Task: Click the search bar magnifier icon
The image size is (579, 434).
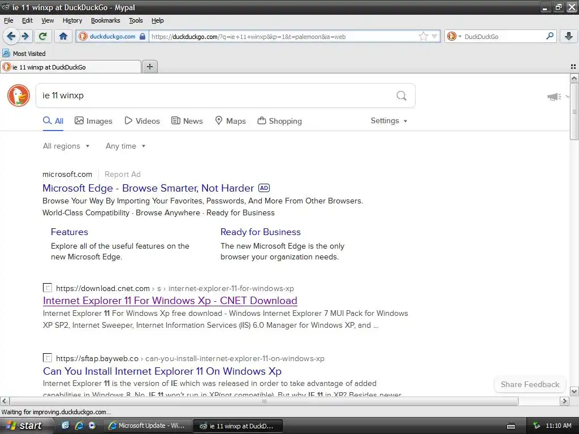Action: point(550,36)
